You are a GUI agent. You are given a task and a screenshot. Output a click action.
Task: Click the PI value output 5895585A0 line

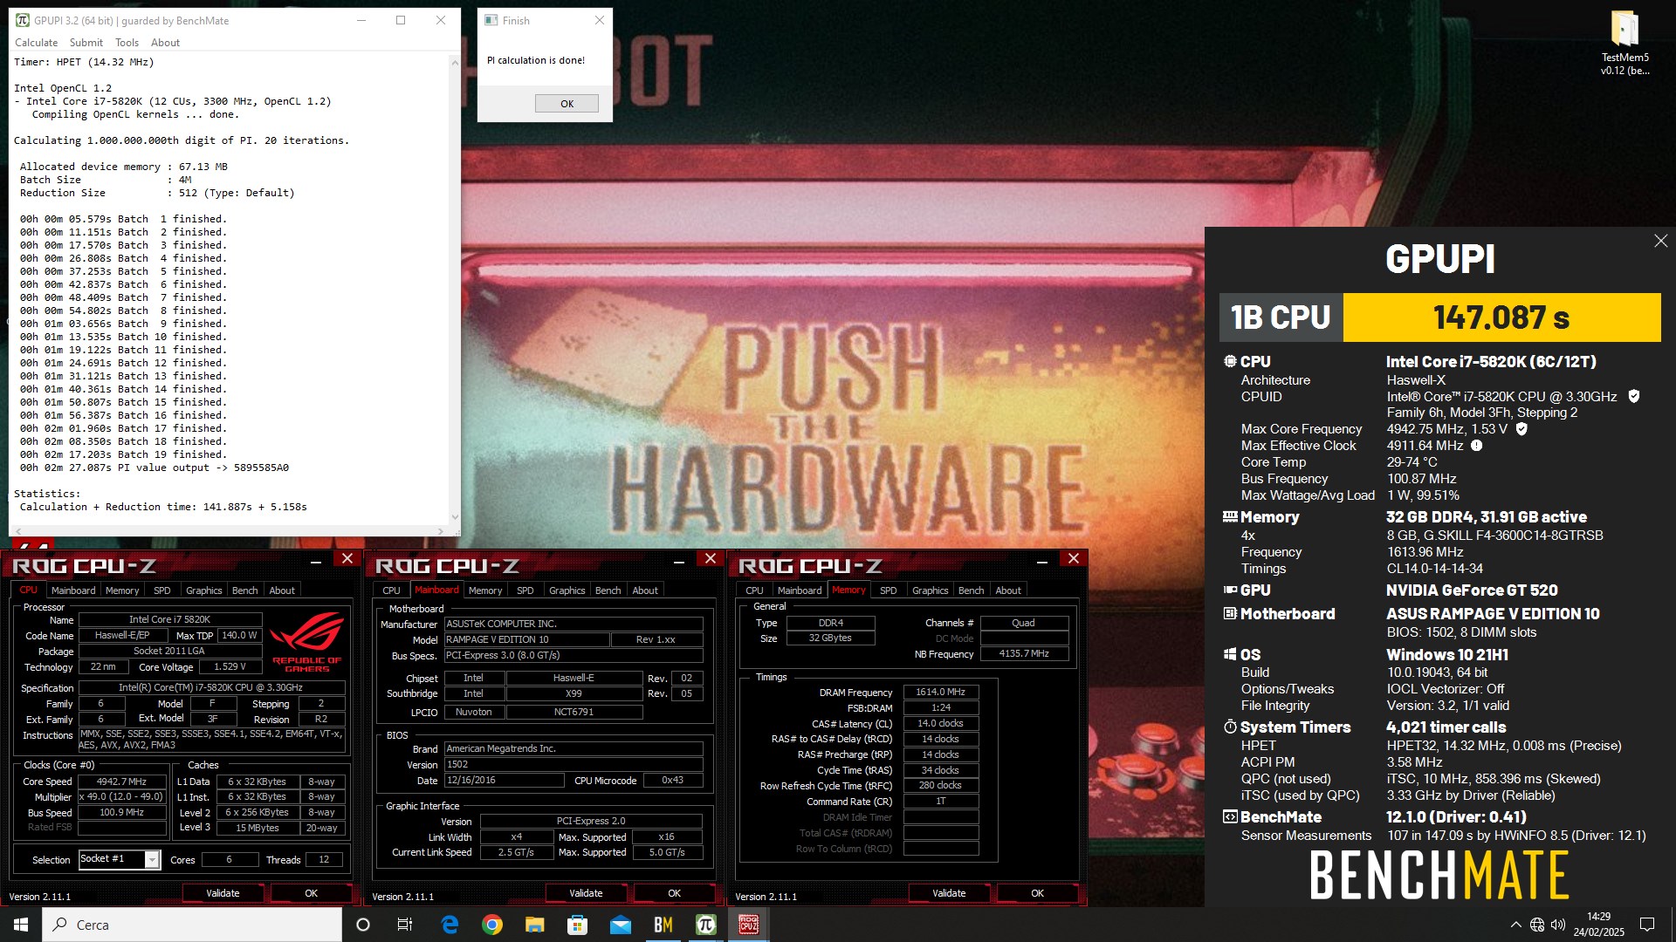[x=155, y=468]
